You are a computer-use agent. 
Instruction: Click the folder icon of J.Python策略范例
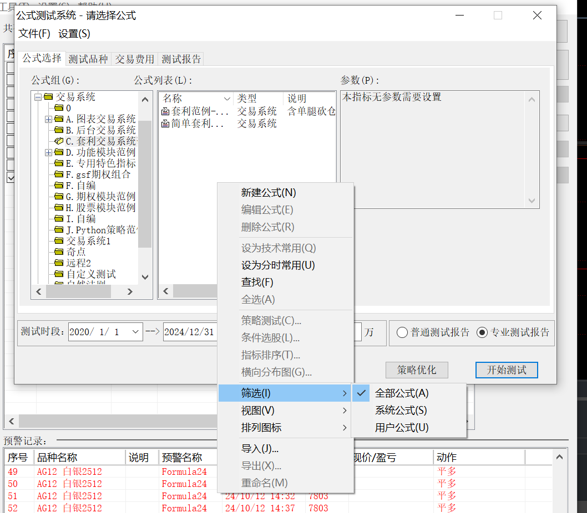(x=59, y=229)
